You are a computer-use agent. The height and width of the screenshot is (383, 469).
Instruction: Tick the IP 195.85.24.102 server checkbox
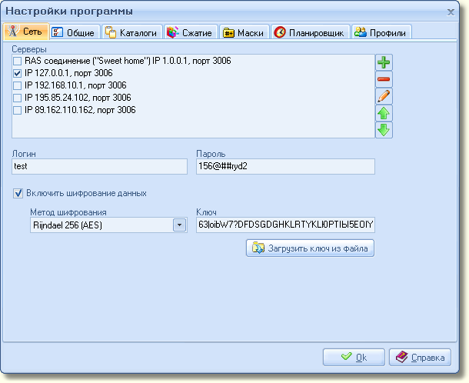pyautogui.click(x=18, y=98)
